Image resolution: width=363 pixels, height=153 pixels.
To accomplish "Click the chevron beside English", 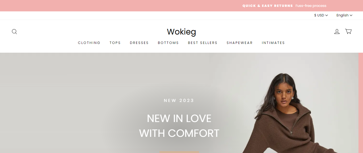I will pyautogui.click(x=351, y=15).
